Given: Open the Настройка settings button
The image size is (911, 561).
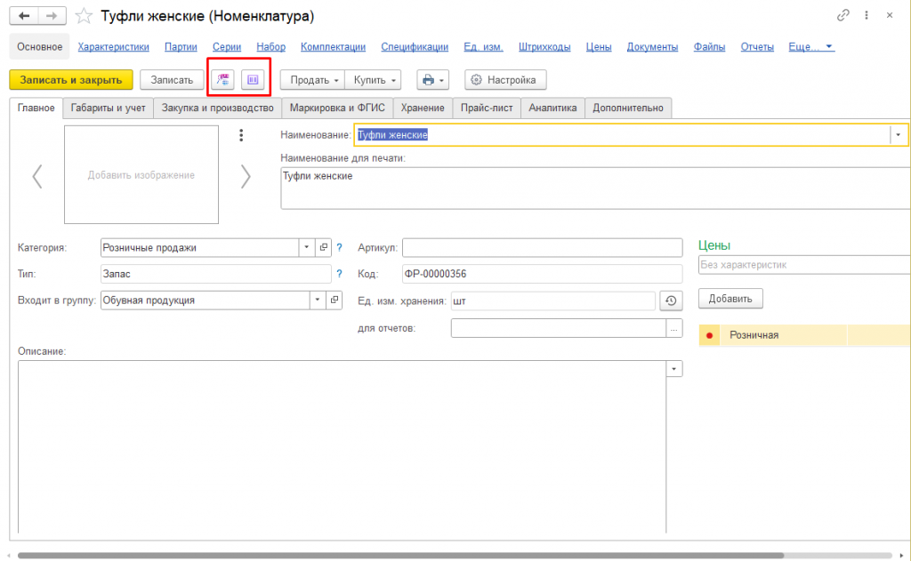Looking at the screenshot, I should click(x=505, y=79).
